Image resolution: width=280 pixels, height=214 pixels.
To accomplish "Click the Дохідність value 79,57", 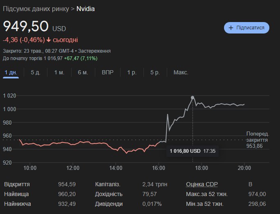I will [150, 194].
